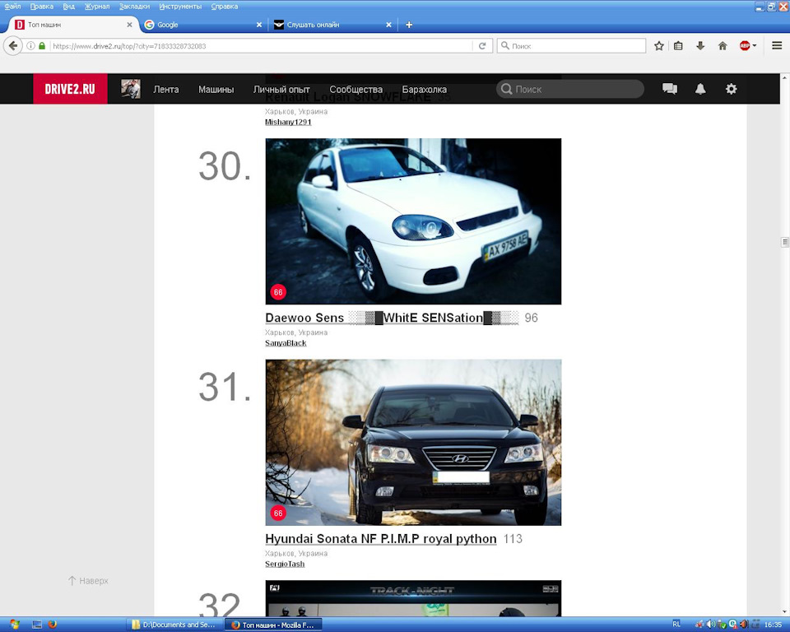790x632 pixels.
Task: Open the bookmarks list icon
Action: (x=678, y=46)
